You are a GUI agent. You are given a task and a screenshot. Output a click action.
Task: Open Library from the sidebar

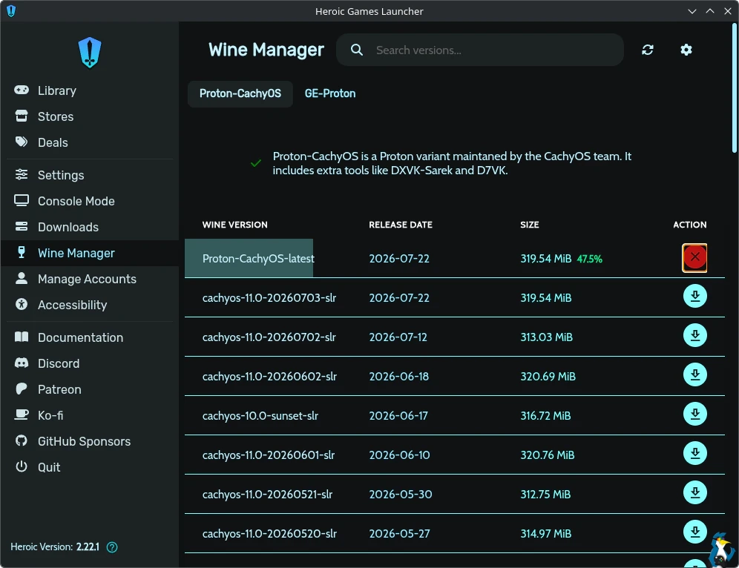tap(90, 90)
